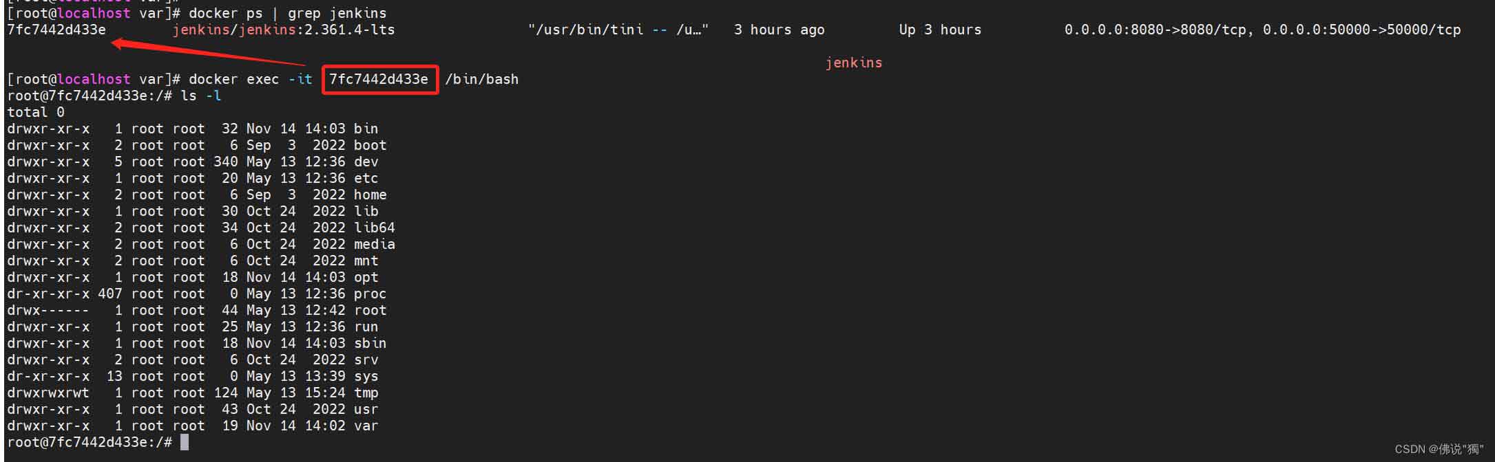Screen dimensions: 1495x462
Task: Select the media directory entry
Action: coord(201,244)
